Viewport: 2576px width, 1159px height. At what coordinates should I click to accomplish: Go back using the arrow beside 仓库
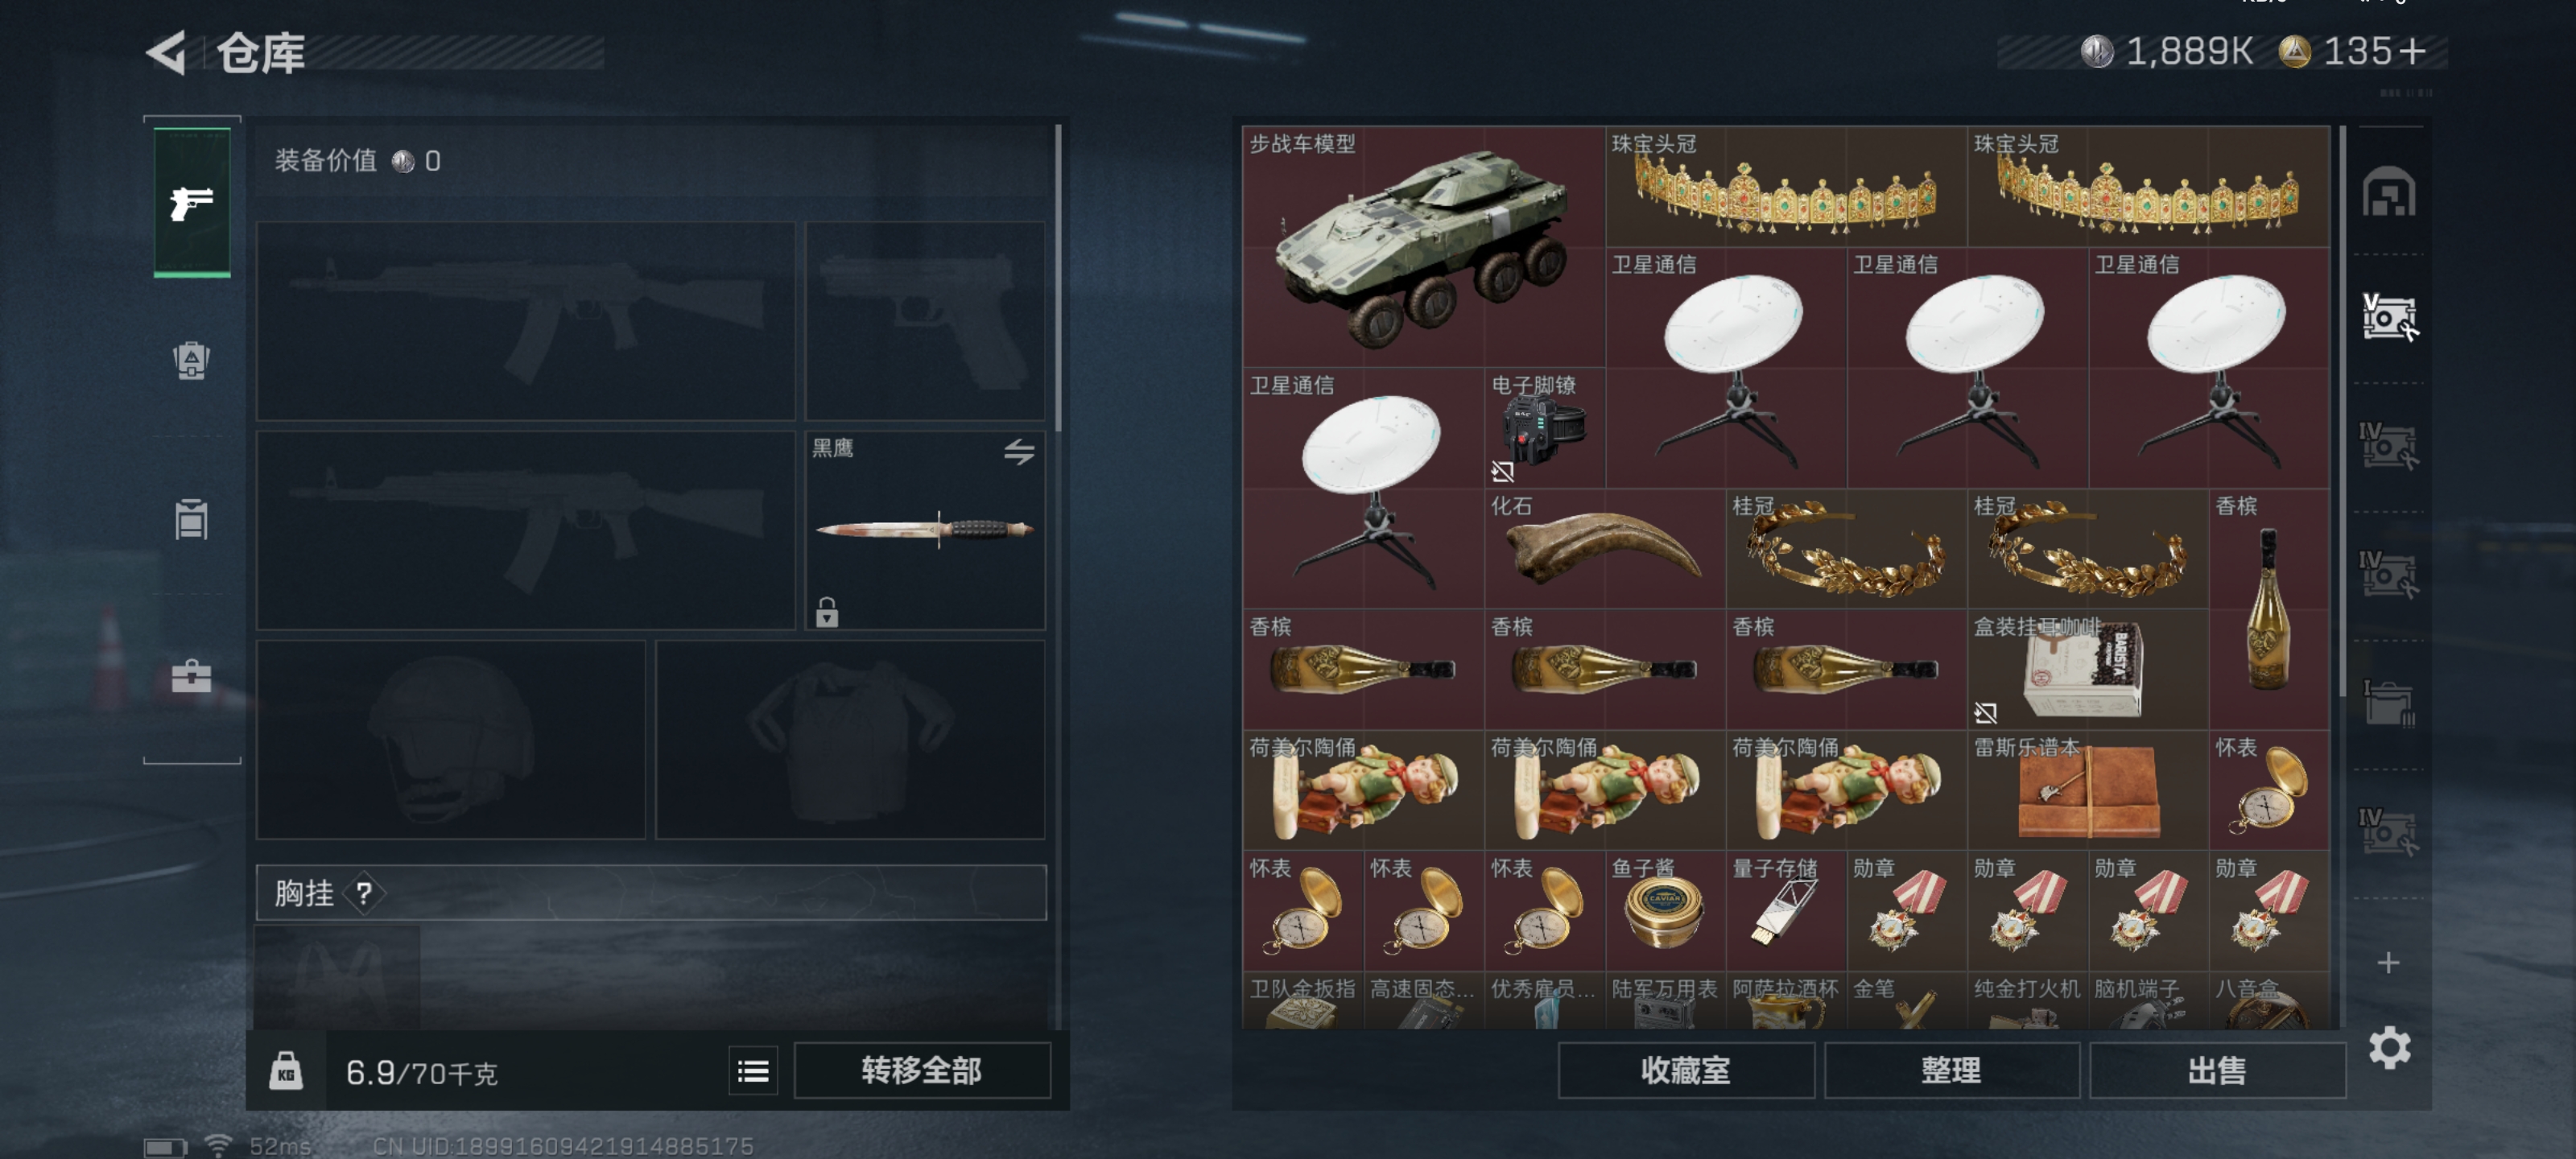pos(166,52)
